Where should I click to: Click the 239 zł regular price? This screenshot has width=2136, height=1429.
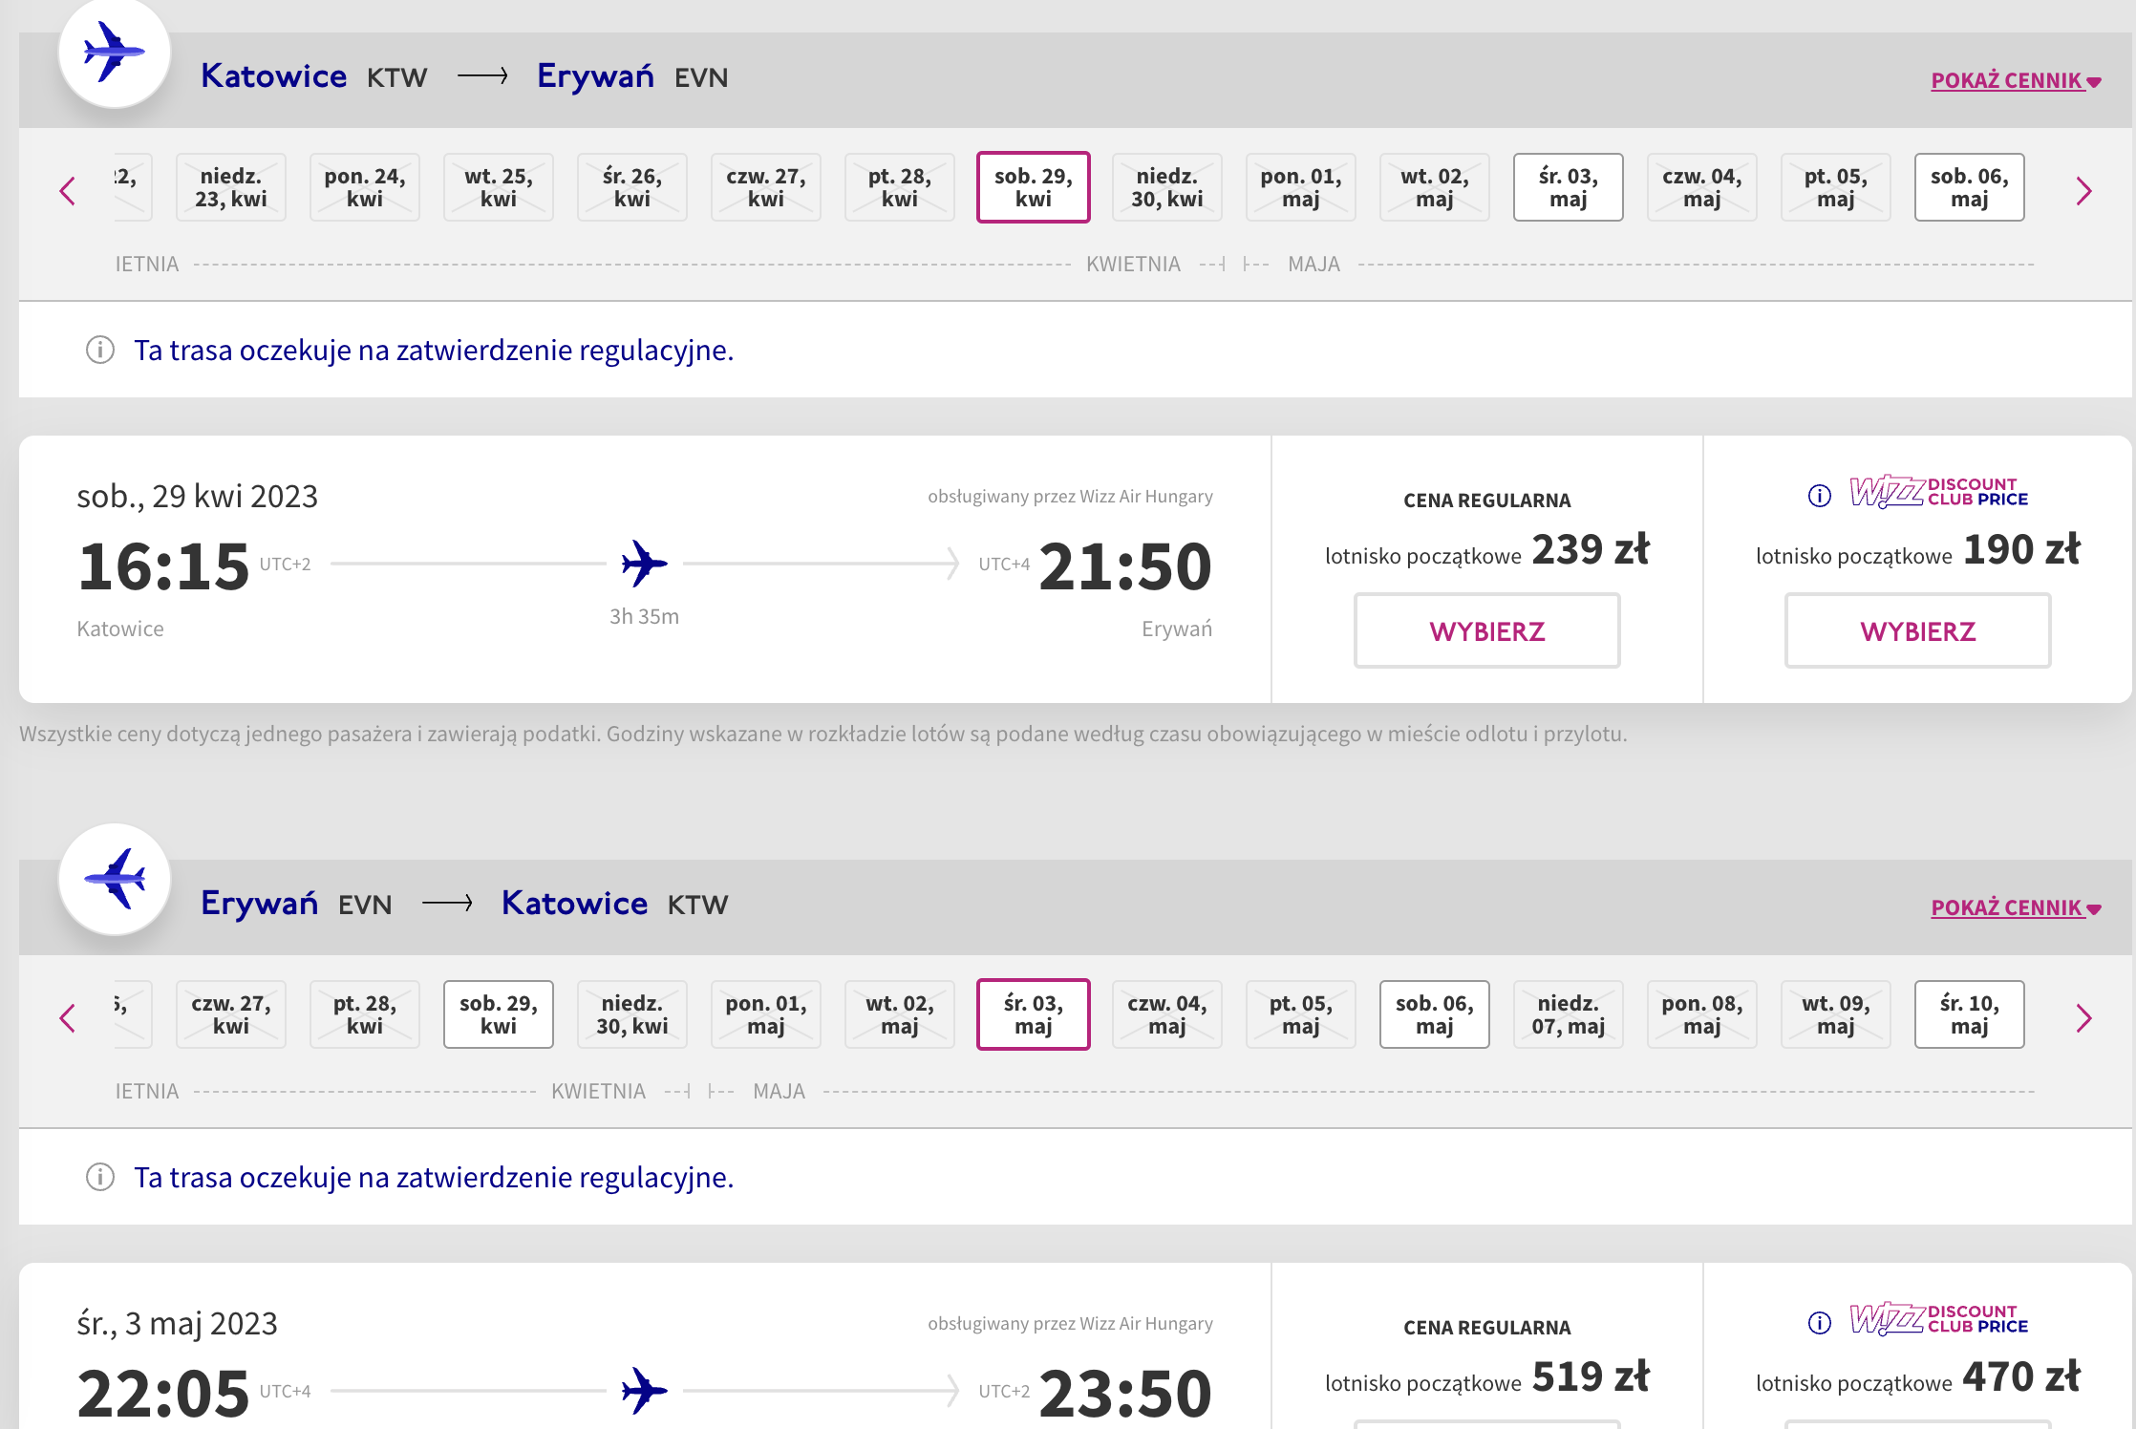(1591, 549)
